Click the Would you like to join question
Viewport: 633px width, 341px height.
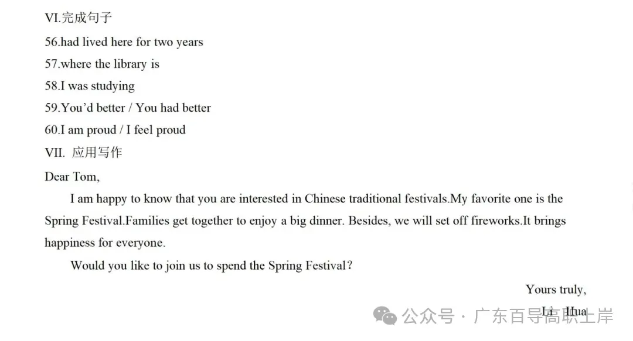(x=212, y=266)
